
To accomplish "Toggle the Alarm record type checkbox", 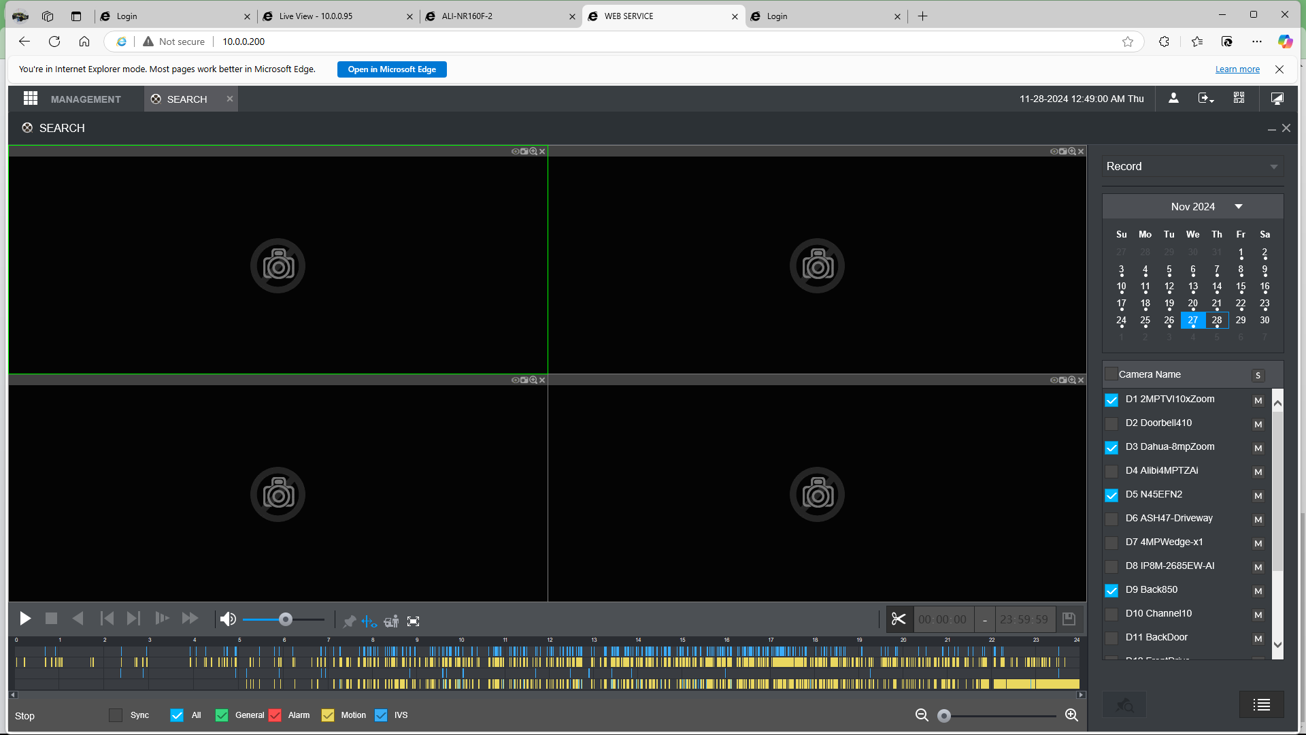I will tap(275, 715).
